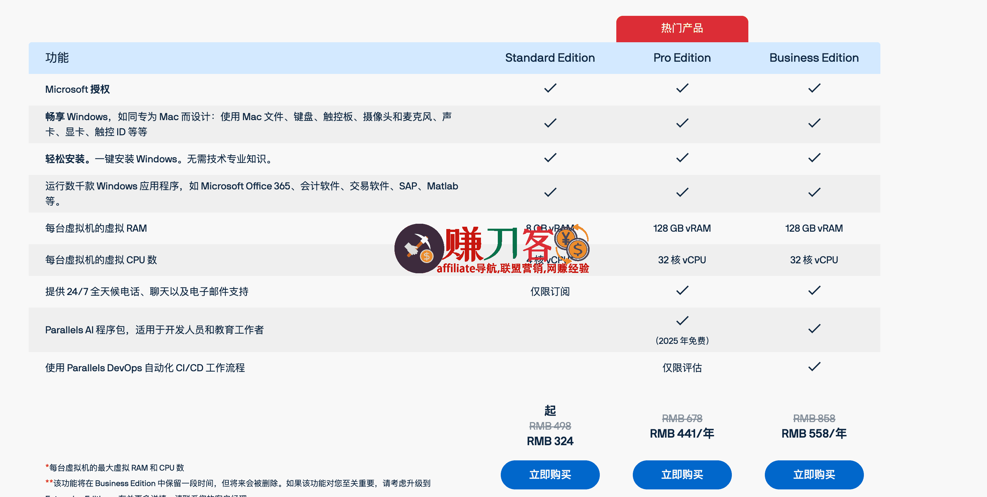Click the Business Edition column header

813,58
